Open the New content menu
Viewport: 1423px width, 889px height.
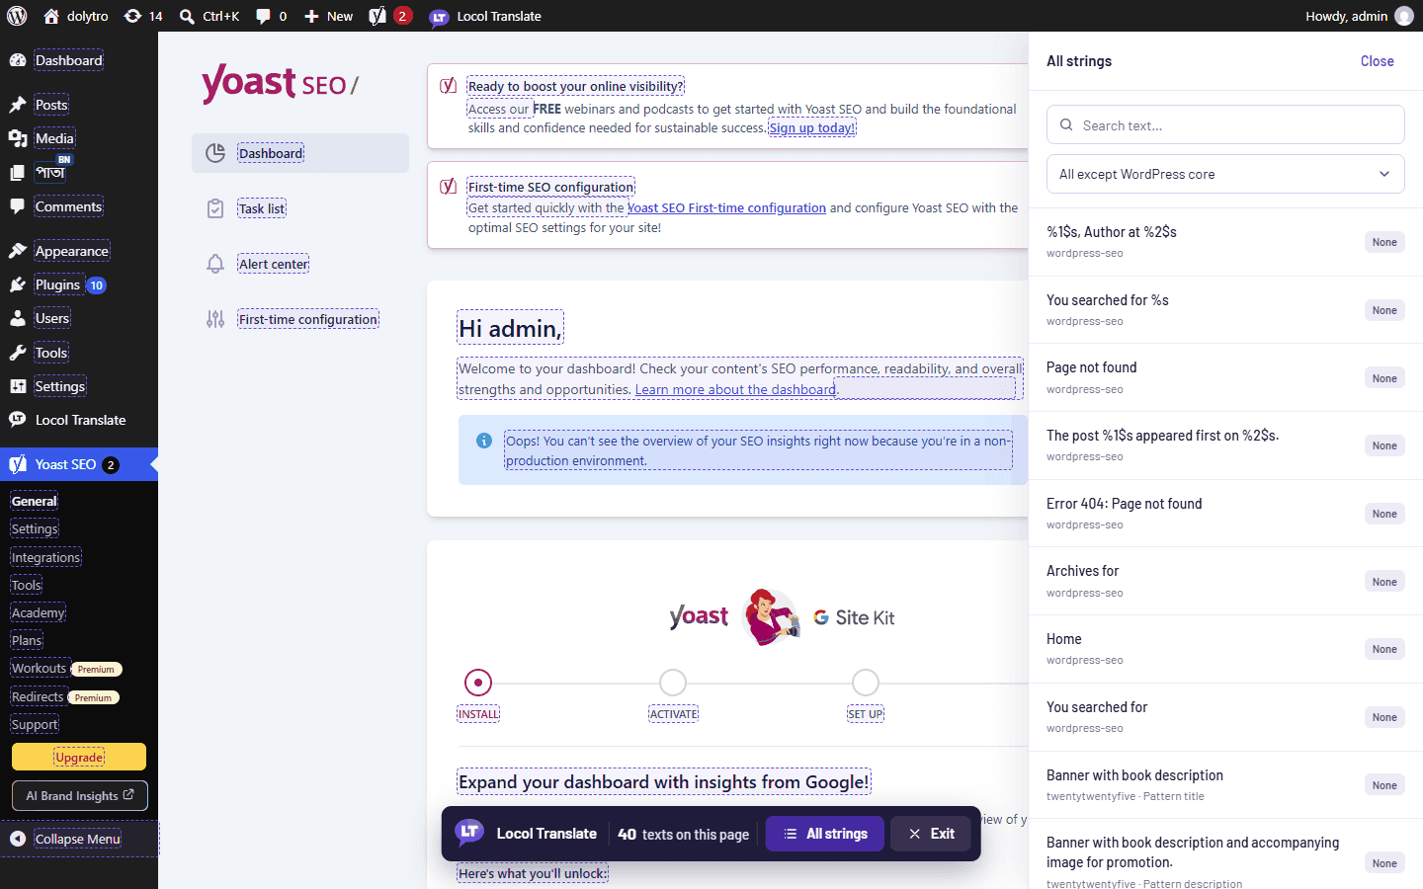(328, 16)
